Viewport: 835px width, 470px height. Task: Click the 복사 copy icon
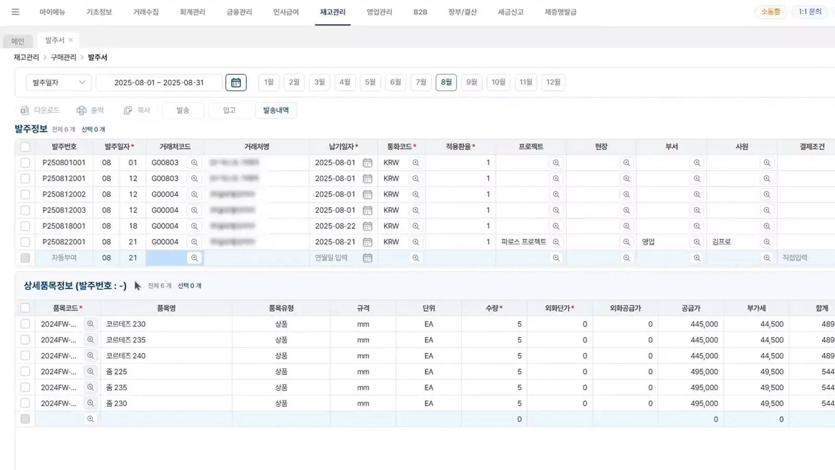[128, 110]
